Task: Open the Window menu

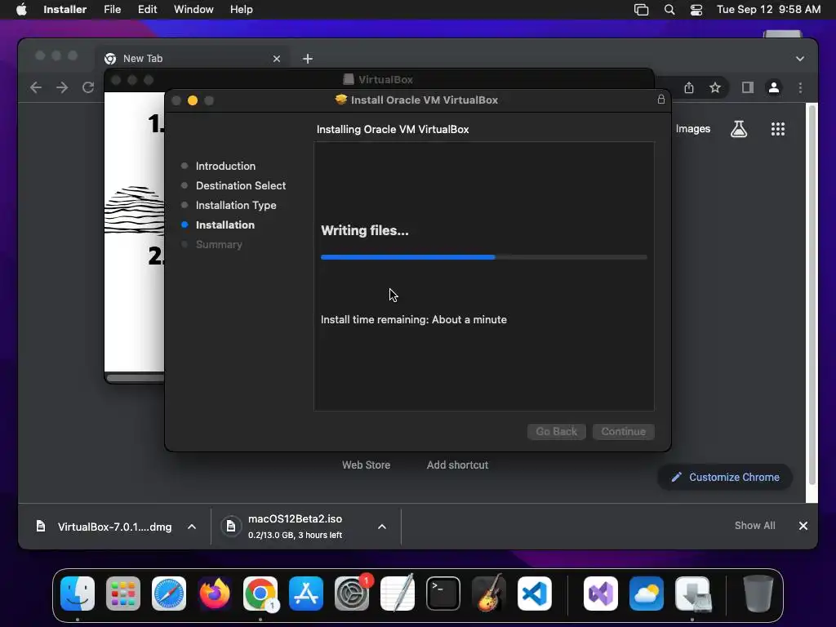Action: point(193,10)
